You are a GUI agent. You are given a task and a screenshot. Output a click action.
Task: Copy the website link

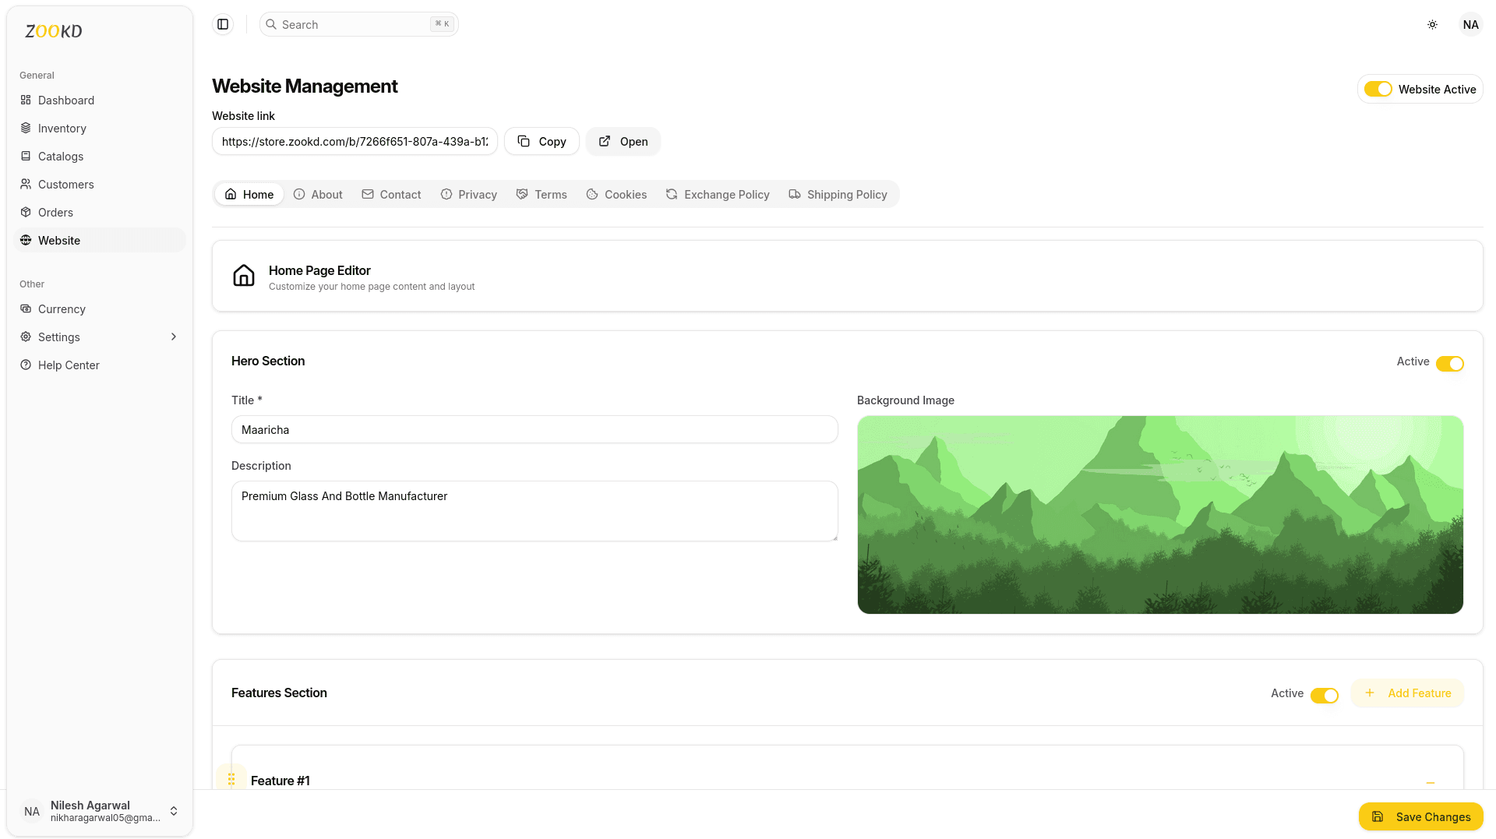pyautogui.click(x=542, y=141)
